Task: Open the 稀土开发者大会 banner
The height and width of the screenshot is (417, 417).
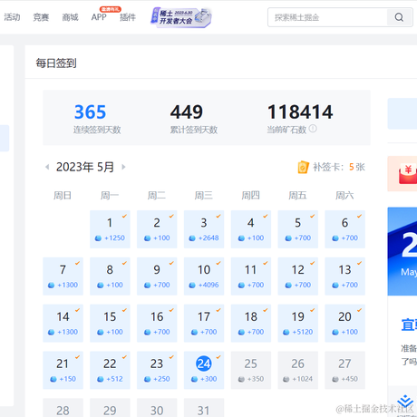Action: click(x=181, y=17)
